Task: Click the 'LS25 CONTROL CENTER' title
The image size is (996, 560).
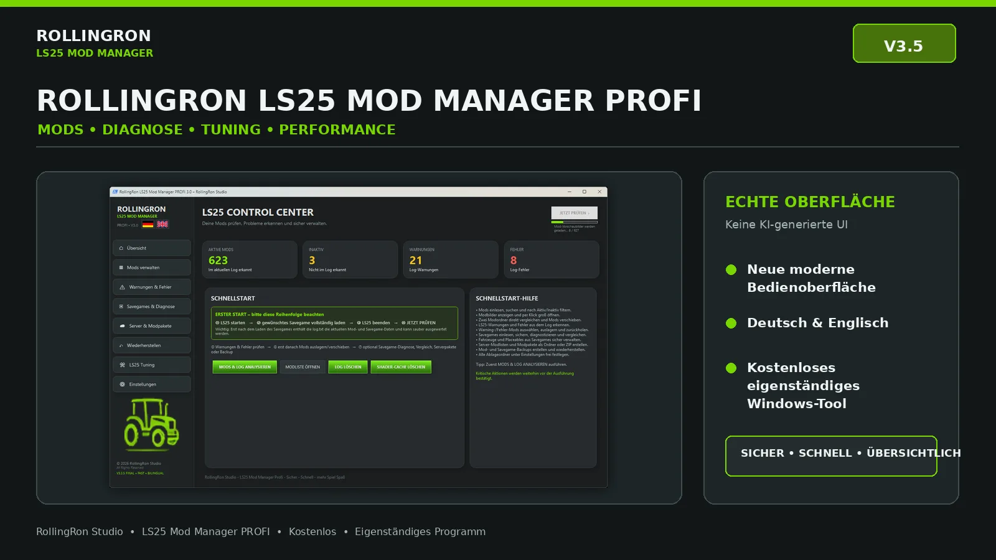Action: (258, 212)
